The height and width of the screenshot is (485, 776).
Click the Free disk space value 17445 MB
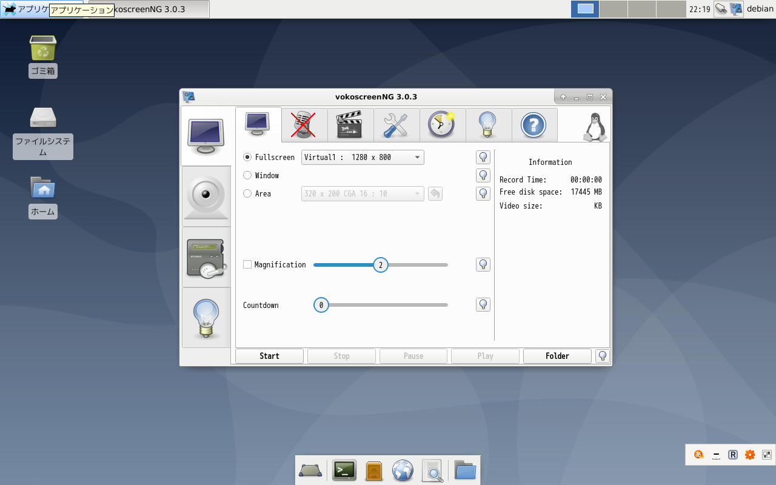click(x=586, y=192)
